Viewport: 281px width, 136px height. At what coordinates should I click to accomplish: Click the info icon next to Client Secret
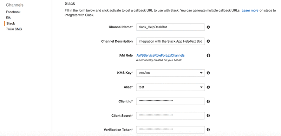(208, 116)
